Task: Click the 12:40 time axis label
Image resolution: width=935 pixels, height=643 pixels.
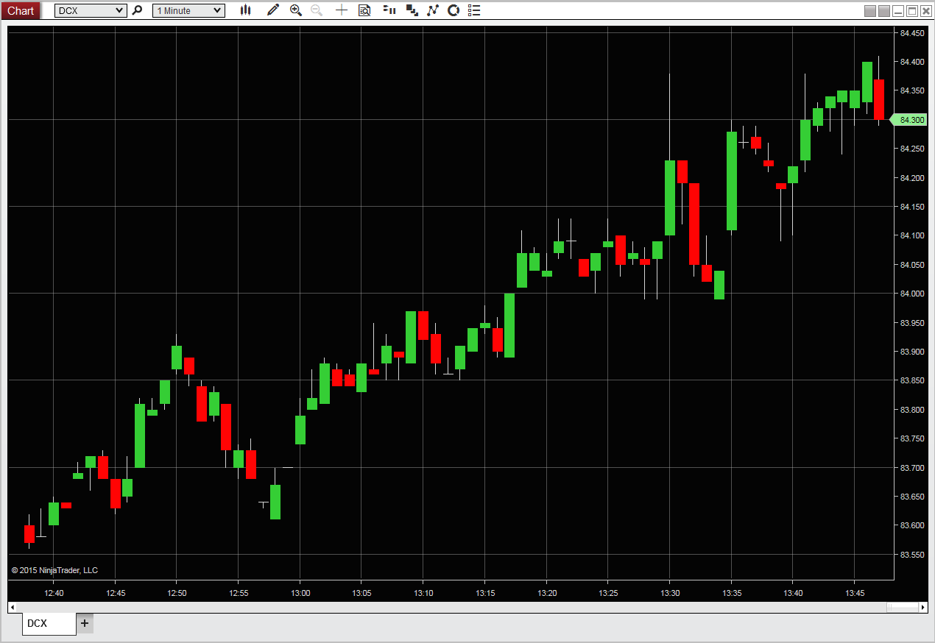Action: tap(54, 592)
